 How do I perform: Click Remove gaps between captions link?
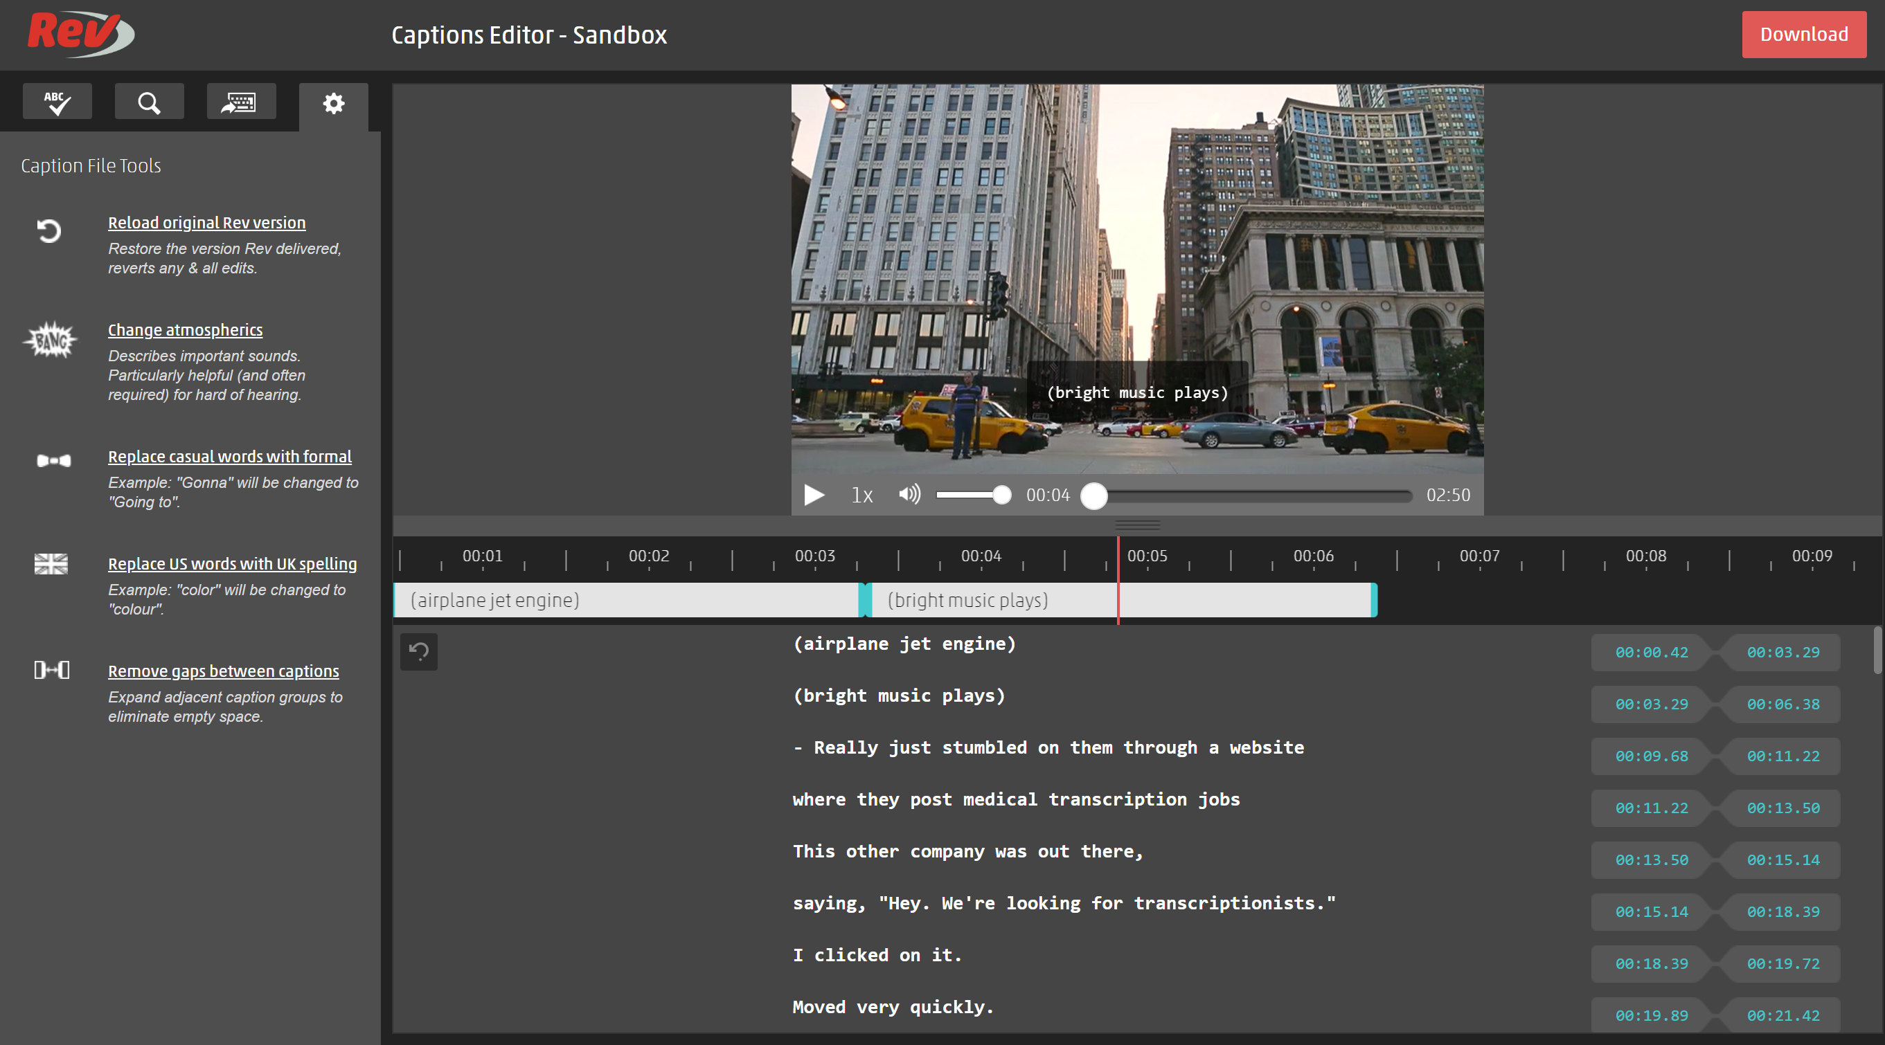pyautogui.click(x=223, y=671)
